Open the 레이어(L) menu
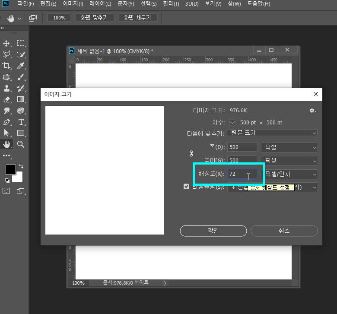This screenshot has width=337, height=314. [100, 4]
